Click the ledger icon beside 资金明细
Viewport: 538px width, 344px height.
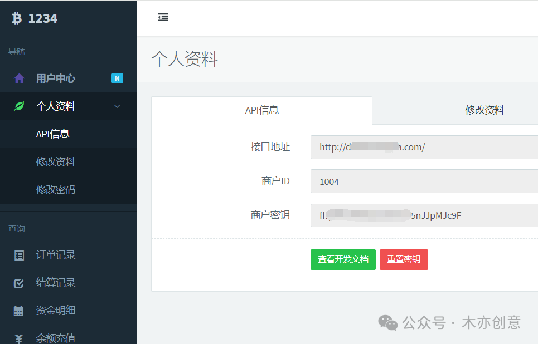(x=20, y=311)
